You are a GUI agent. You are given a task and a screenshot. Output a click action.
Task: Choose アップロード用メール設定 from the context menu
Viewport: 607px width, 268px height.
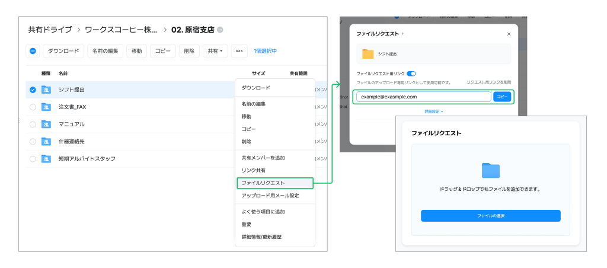[x=270, y=196]
